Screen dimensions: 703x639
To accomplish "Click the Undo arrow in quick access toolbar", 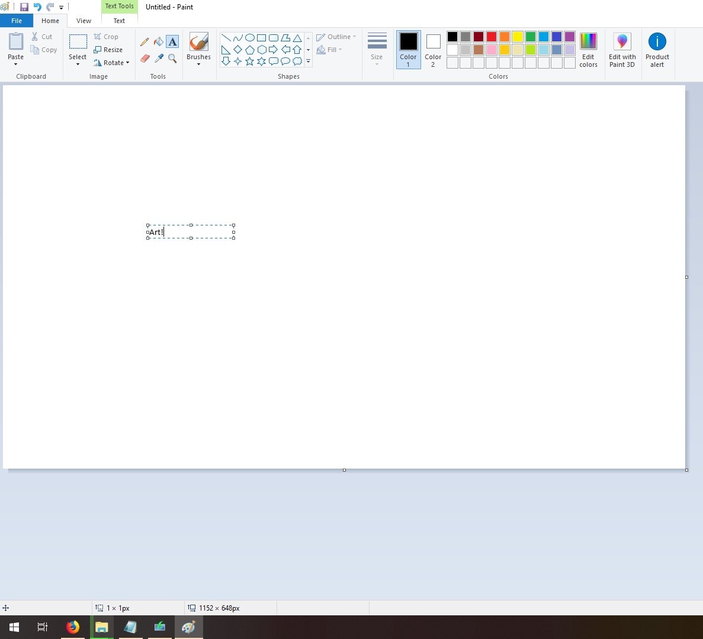I will coord(37,7).
